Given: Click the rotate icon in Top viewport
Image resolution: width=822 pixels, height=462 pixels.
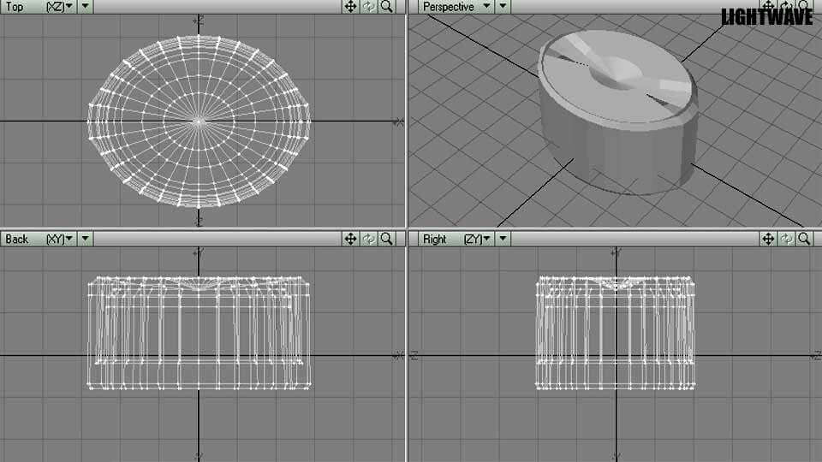Looking at the screenshot, I should point(369,7).
